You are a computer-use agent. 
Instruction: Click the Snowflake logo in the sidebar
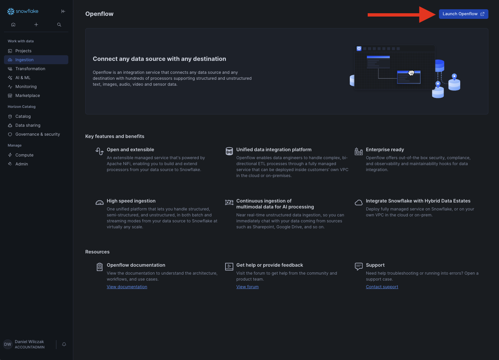[x=23, y=11]
